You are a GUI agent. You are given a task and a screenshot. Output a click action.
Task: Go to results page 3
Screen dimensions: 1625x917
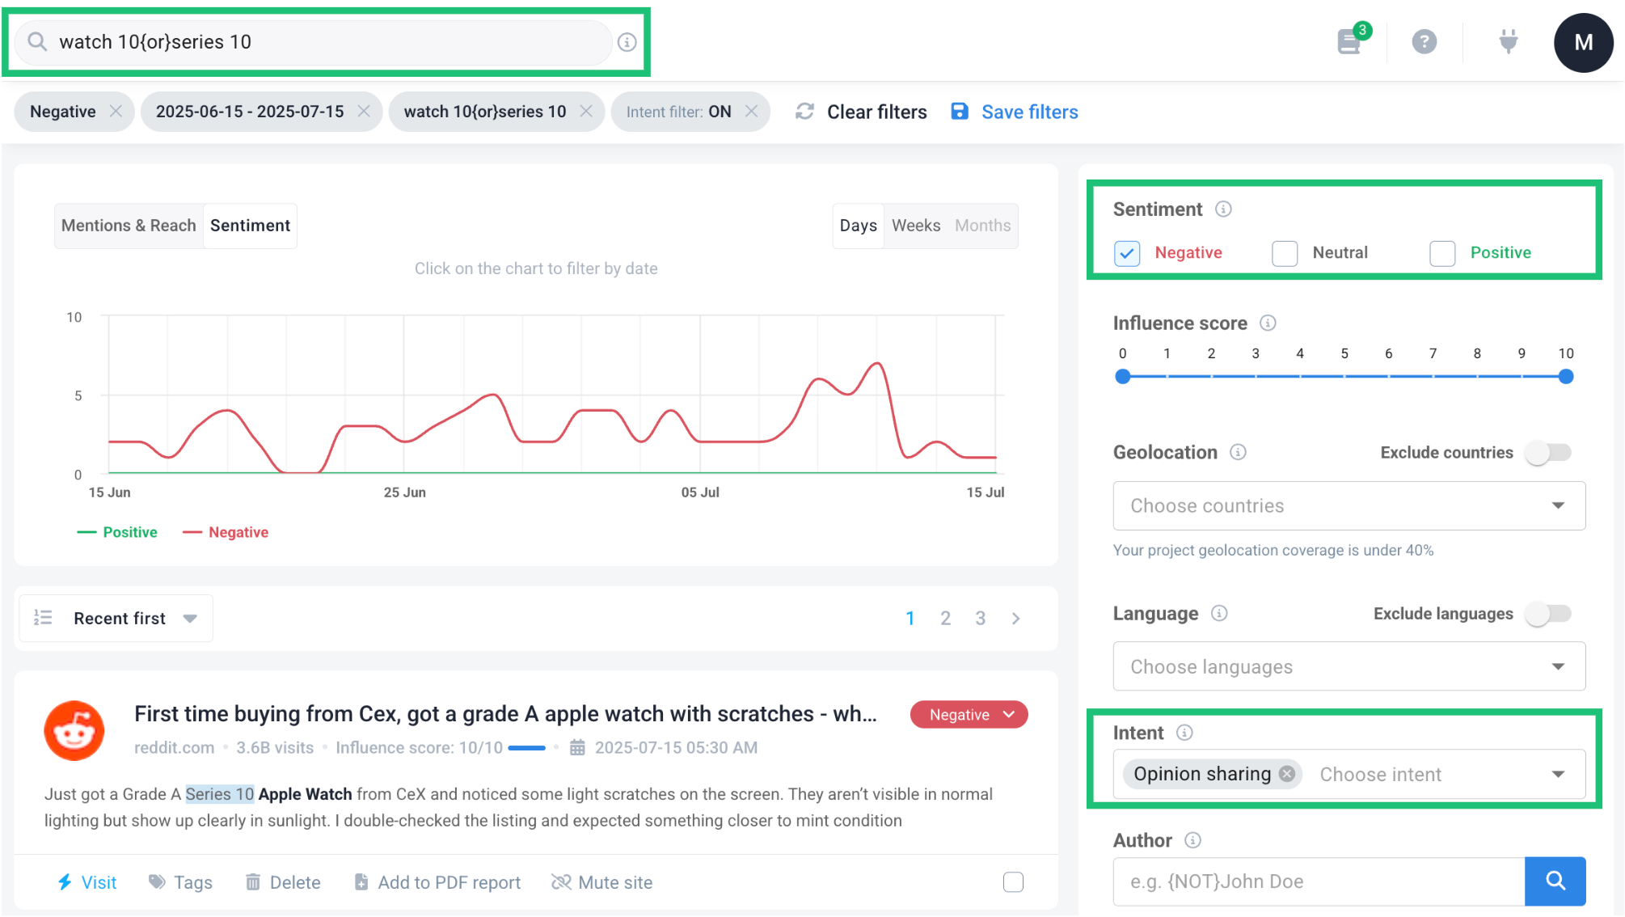(x=980, y=619)
